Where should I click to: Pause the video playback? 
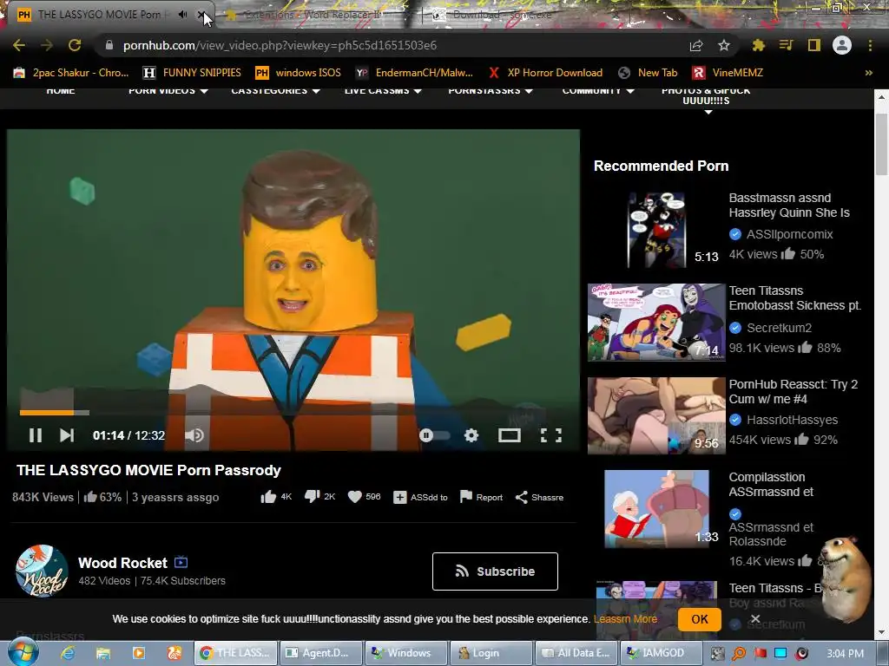click(35, 435)
